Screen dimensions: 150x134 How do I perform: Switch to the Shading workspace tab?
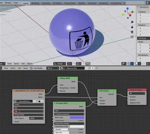pyautogui.click(x=82, y=3)
